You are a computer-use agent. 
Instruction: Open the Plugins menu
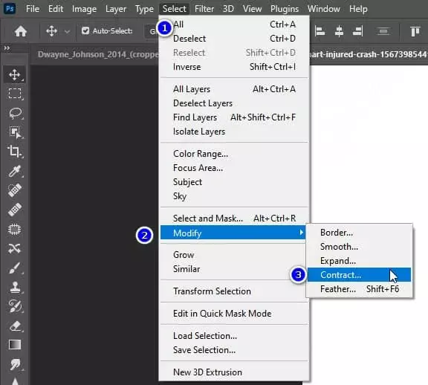click(x=285, y=9)
